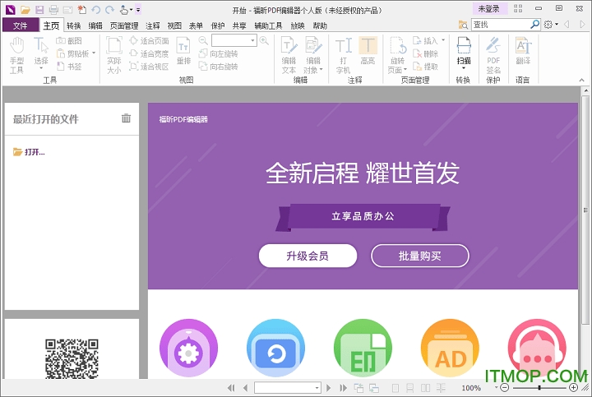Open the Translate (翻译) tool
This screenshot has height=397, width=592.
(523, 51)
